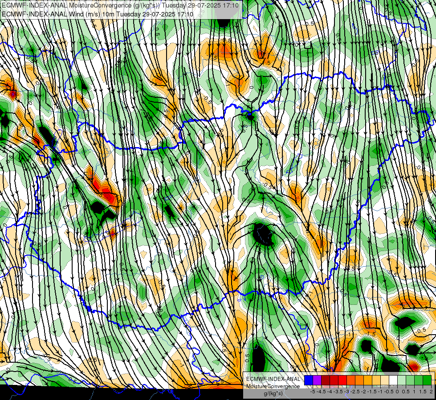Select the light orange swatch between -1.5 and -1
Screen dimensions: 436x400
pos(376,380)
